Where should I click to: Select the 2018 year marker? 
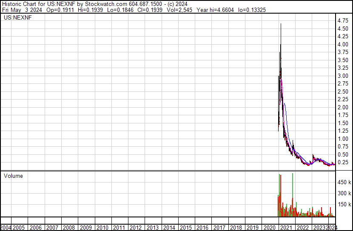[236, 227]
